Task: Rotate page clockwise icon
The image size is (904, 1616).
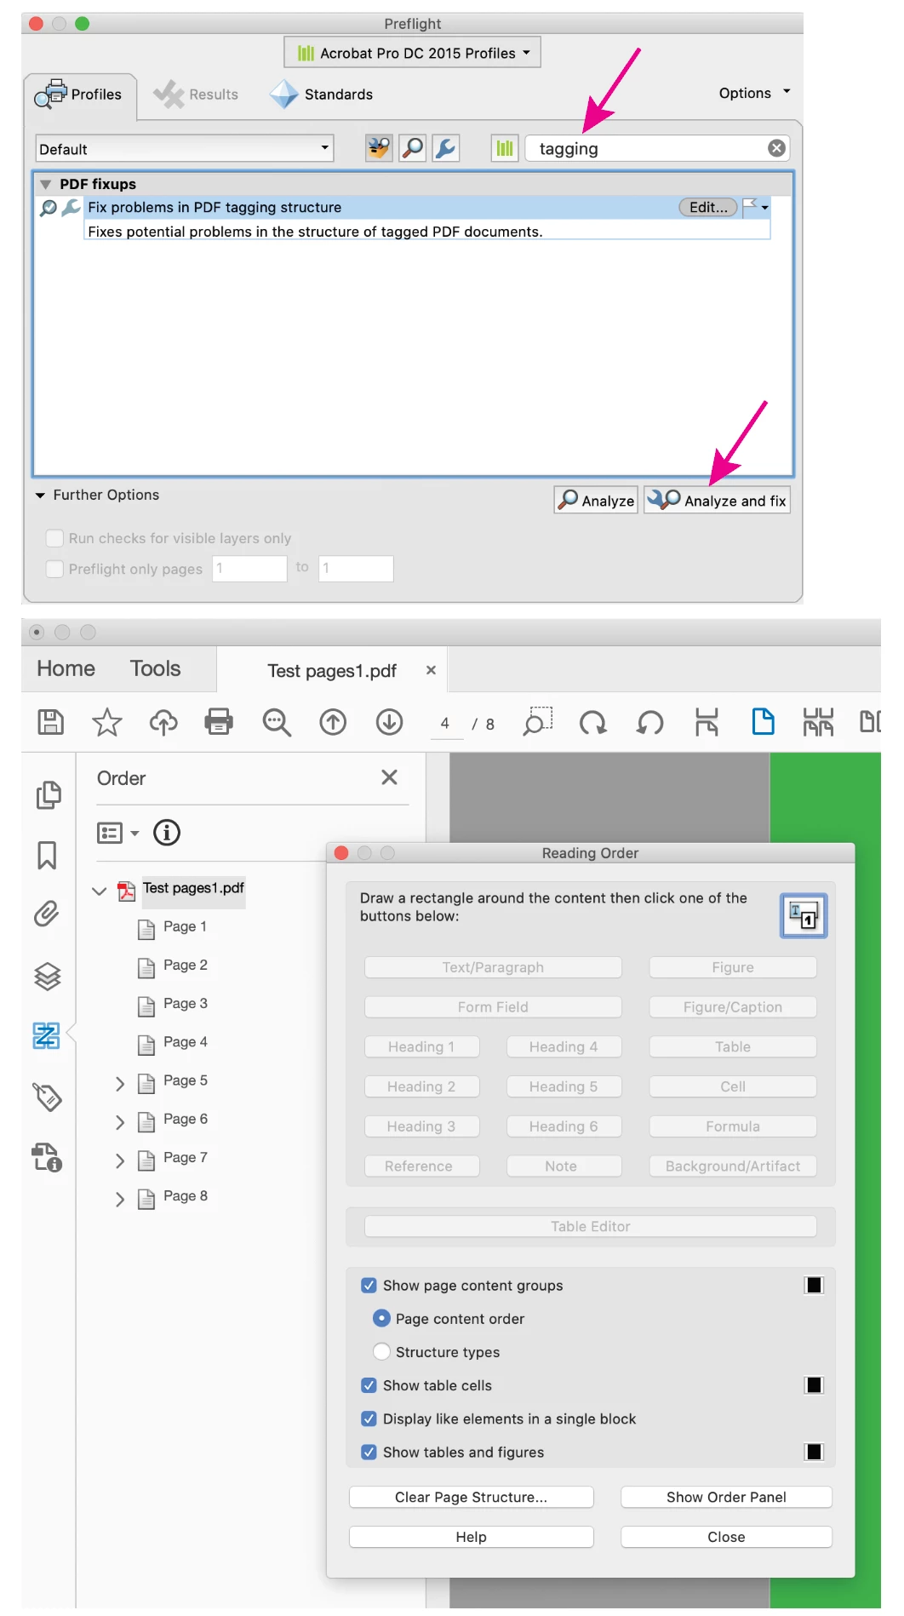Action: click(592, 723)
